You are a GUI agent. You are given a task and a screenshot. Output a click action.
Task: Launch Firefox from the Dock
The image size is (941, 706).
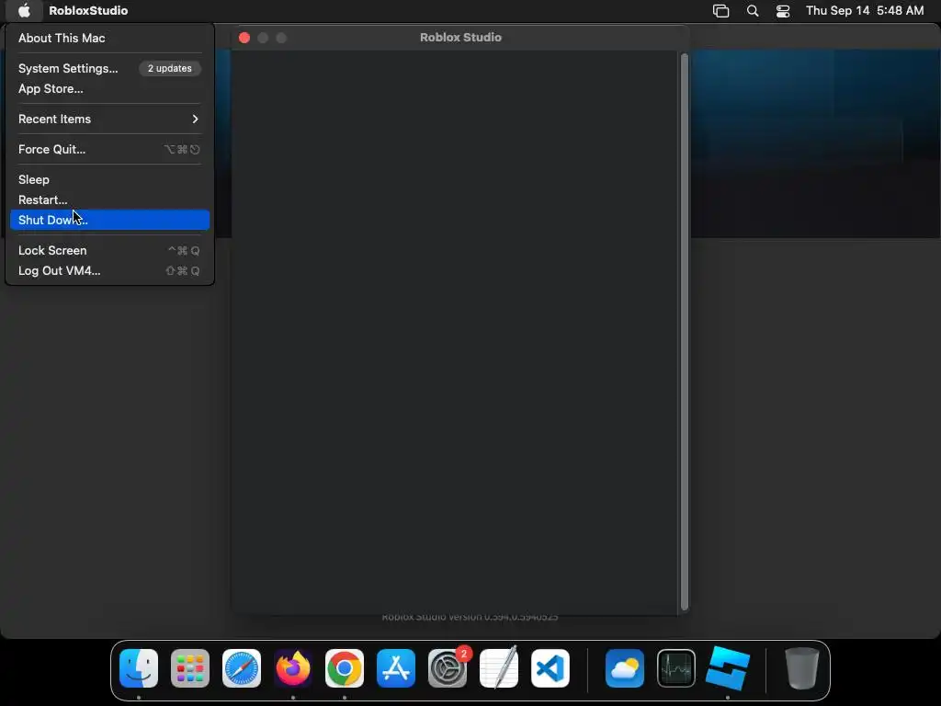pyautogui.click(x=293, y=668)
